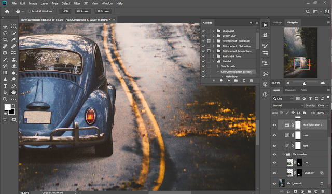Click the foreground color swatch

point(7,107)
